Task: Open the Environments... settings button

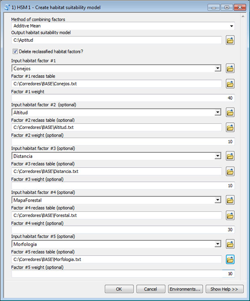Action: (x=185, y=289)
